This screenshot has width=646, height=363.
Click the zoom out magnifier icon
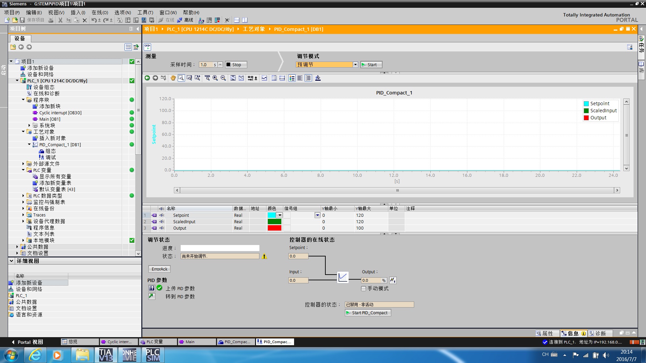coord(223,78)
